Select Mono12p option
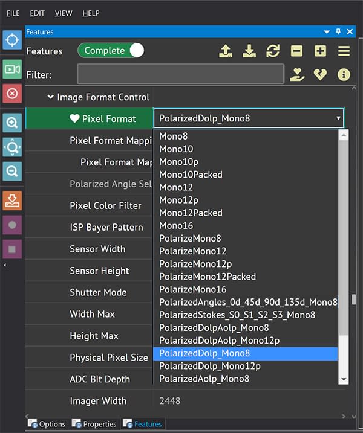 pos(246,200)
